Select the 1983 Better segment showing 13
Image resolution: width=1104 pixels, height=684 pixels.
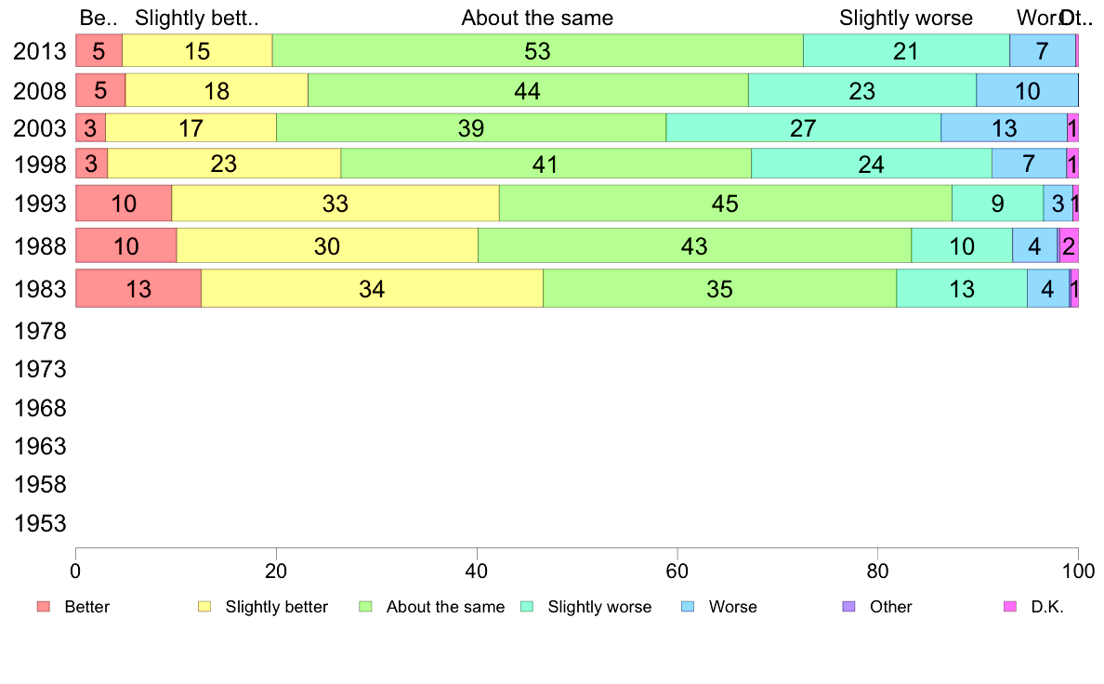point(138,288)
